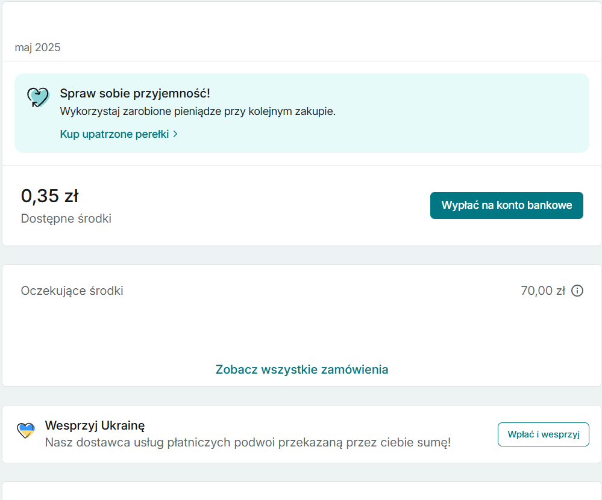Screen dimensions: 602x500
Task: Click blank space inside Oczekujące środki card
Action: tap(301, 328)
